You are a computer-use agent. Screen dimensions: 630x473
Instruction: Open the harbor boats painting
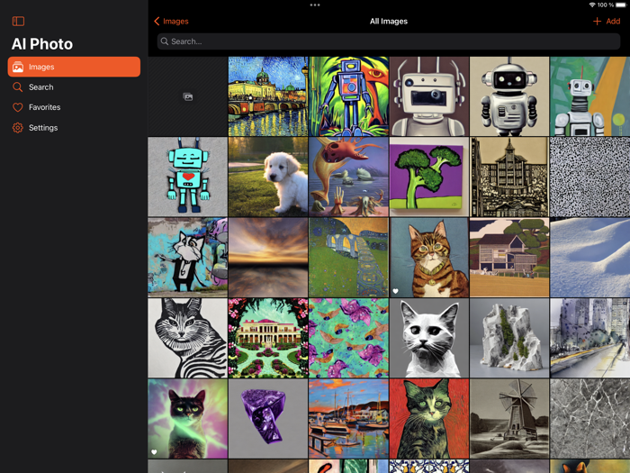[x=349, y=419]
